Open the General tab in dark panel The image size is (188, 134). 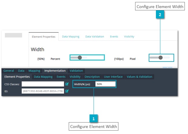click(x=9, y=71)
